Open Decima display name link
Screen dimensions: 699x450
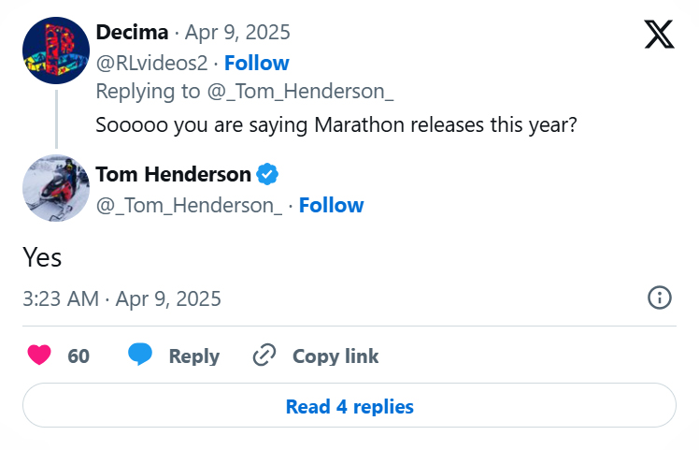pos(132,32)
